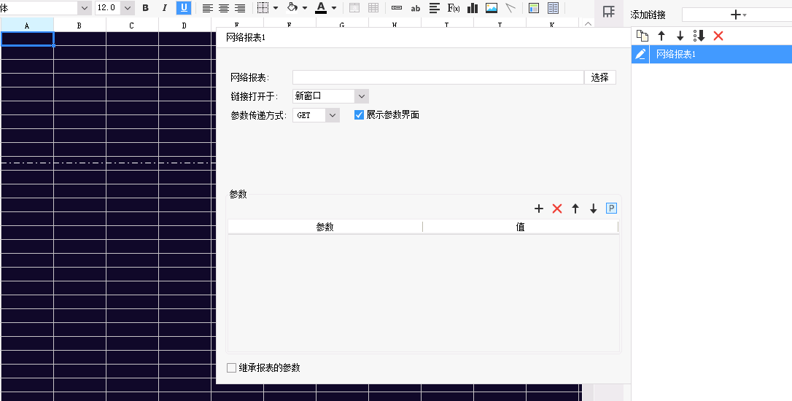
Task: Insert plain text using ab icon
Action: 415,8
